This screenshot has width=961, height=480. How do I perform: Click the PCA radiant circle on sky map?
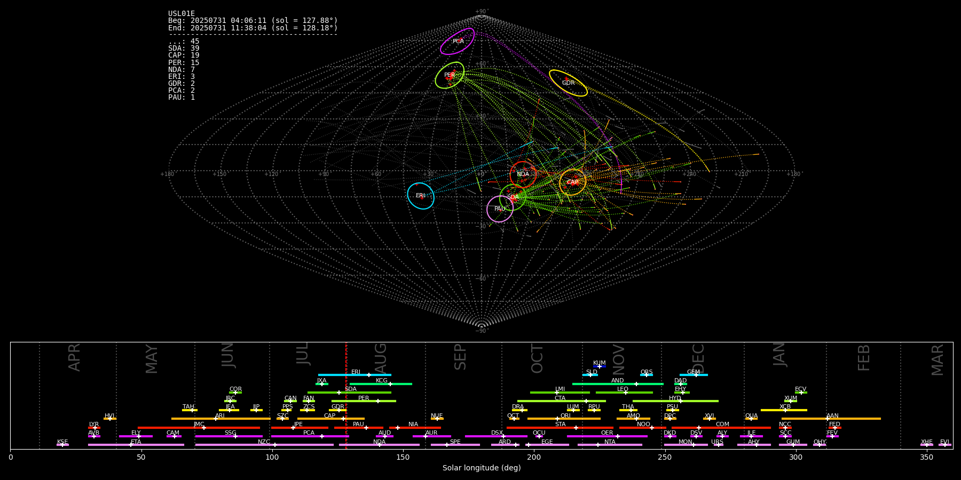pos(458,41)
